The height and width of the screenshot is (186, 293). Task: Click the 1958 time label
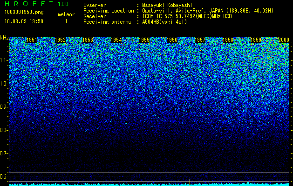(x=228, y=40)
